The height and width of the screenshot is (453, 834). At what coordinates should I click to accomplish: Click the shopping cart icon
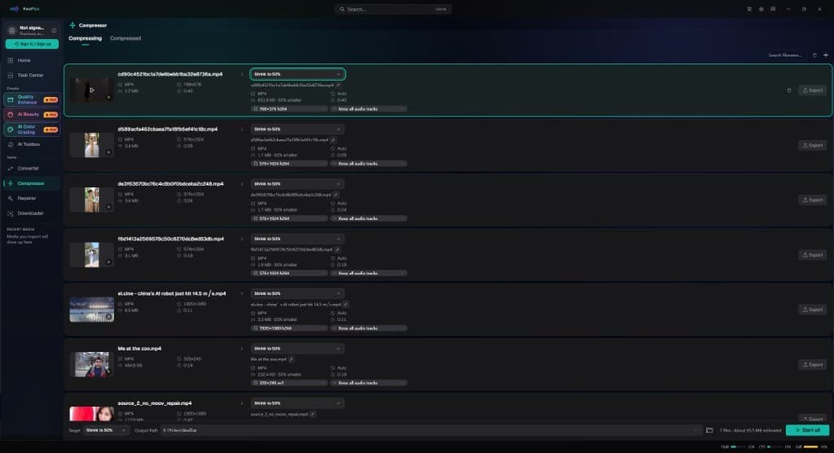[x=749, y=9]
